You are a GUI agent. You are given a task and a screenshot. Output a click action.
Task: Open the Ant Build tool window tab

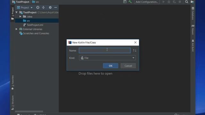(x=193, y=45)
